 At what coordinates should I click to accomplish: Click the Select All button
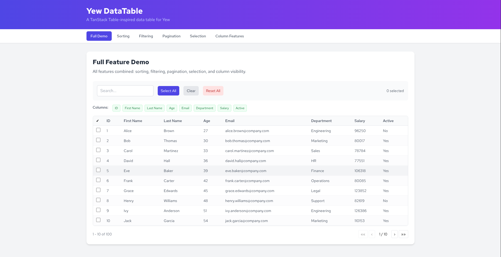pos(168,91)
